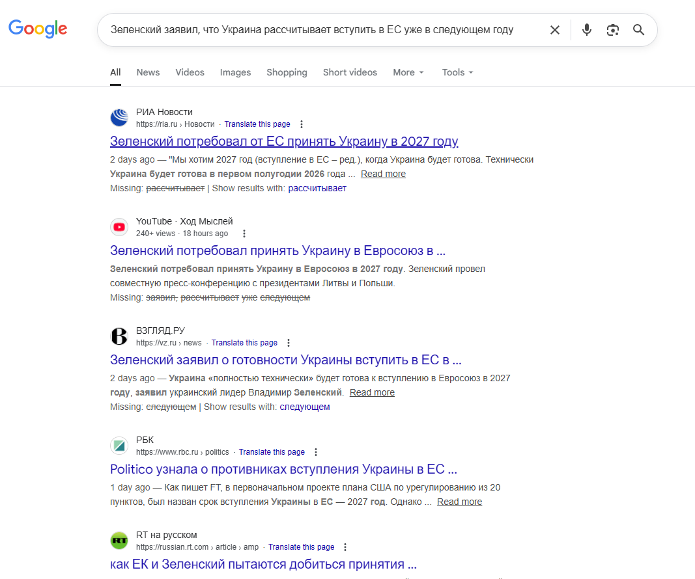
Task: Open three-dot menu for YouTube result
Action: [x=244, y=234]
